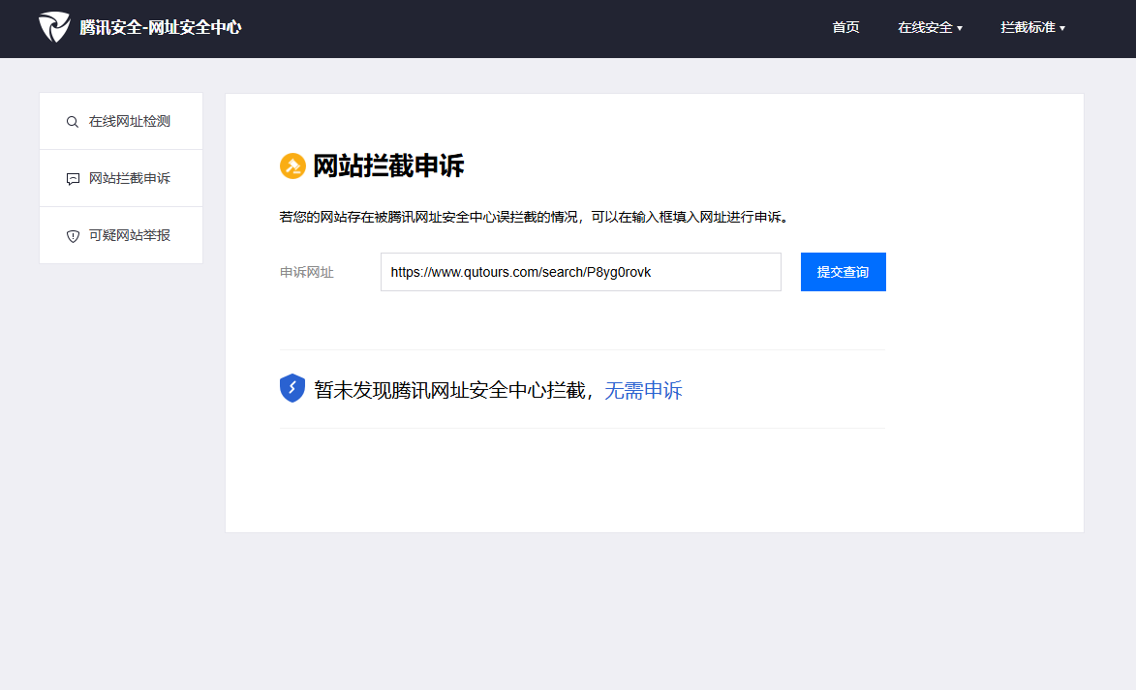Viewport: 1136px width, 690px height.
Task: Click the 无需申诉 link
Action: (643, 390)
